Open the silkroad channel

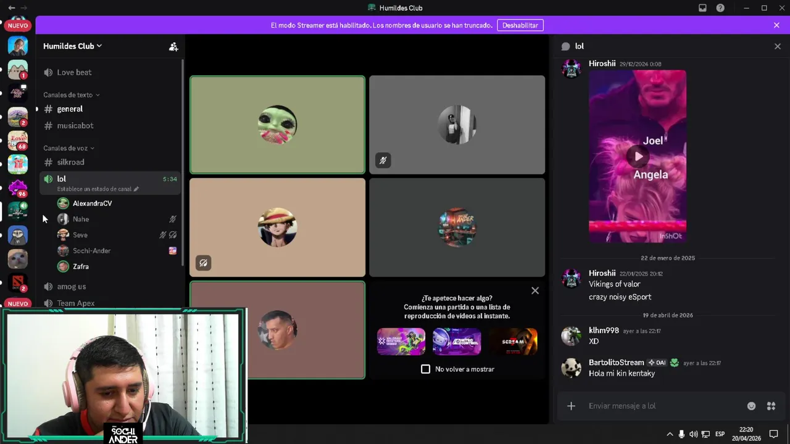pos(110,162)
